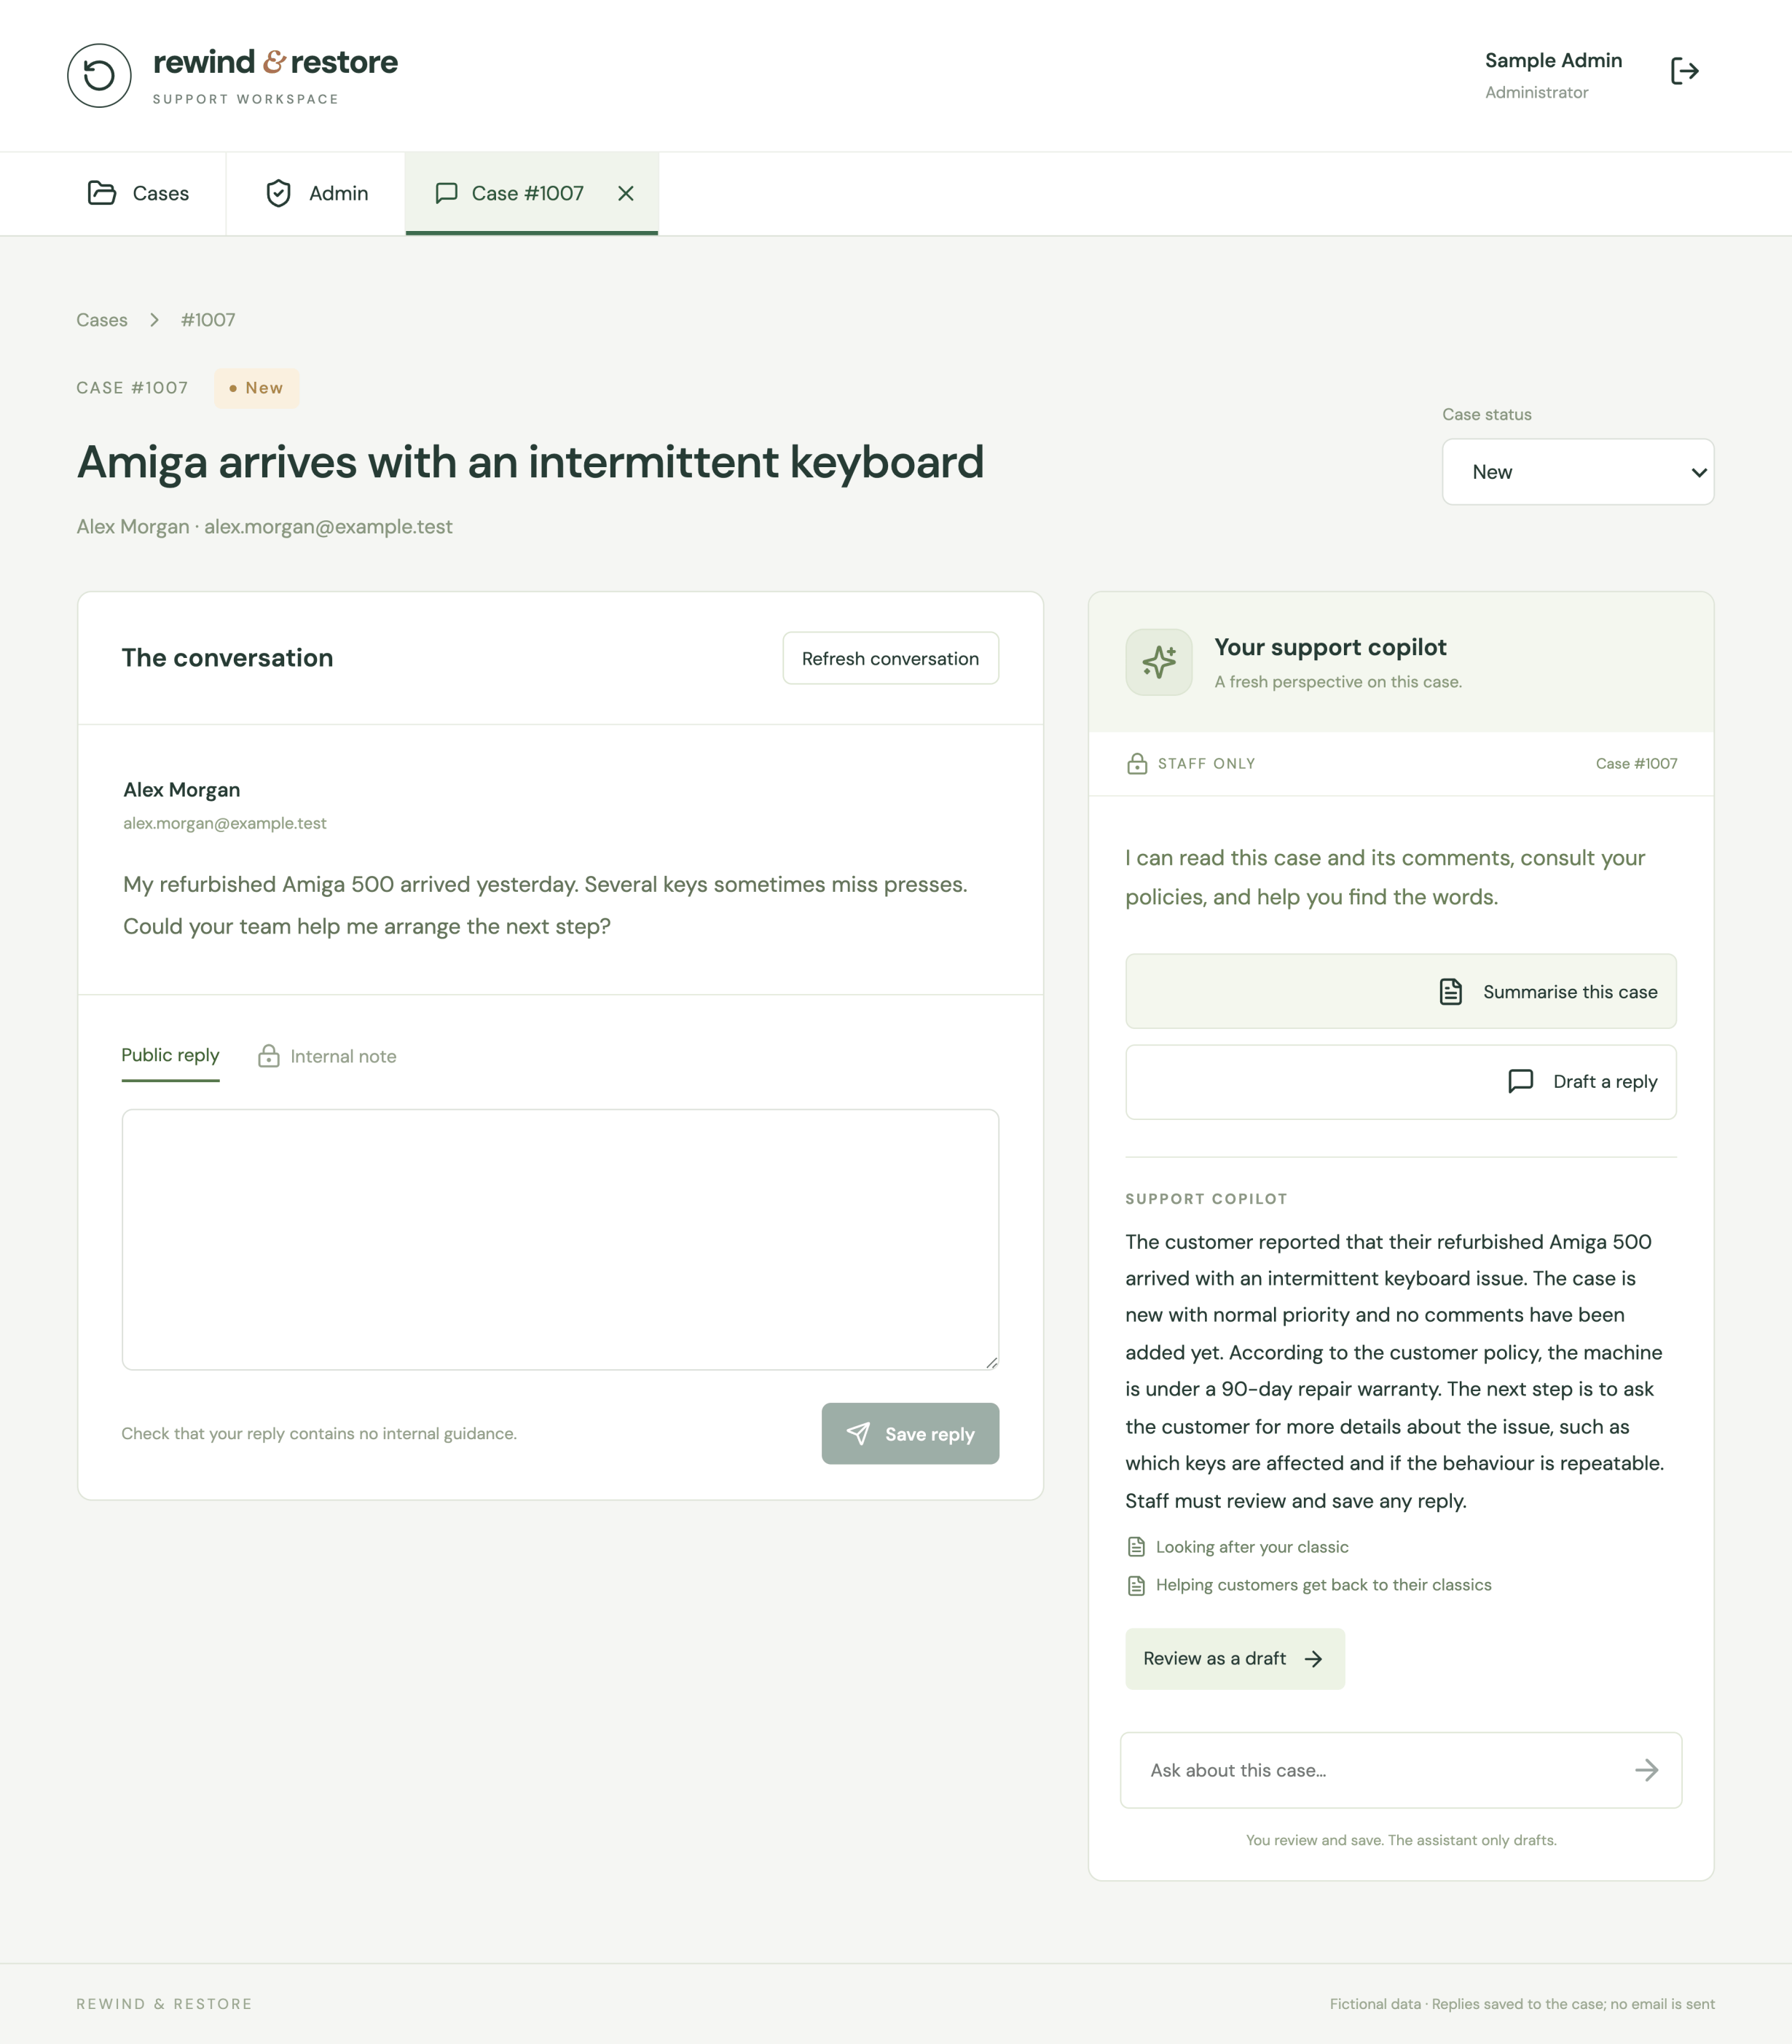Click the 'Case #1007' label in the copilot panel
This screenshot has height=2044, width=1792.
coord(1636,764)
